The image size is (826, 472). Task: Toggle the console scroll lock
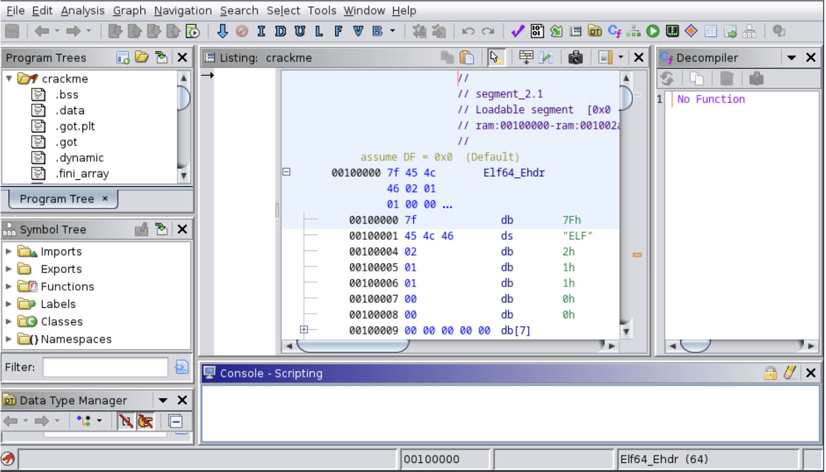pyautogui.click(x=770, y=373)
